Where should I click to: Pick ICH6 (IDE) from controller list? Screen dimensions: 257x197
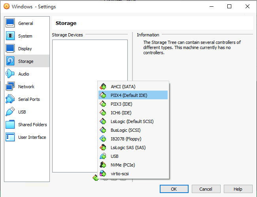[121, 113]
